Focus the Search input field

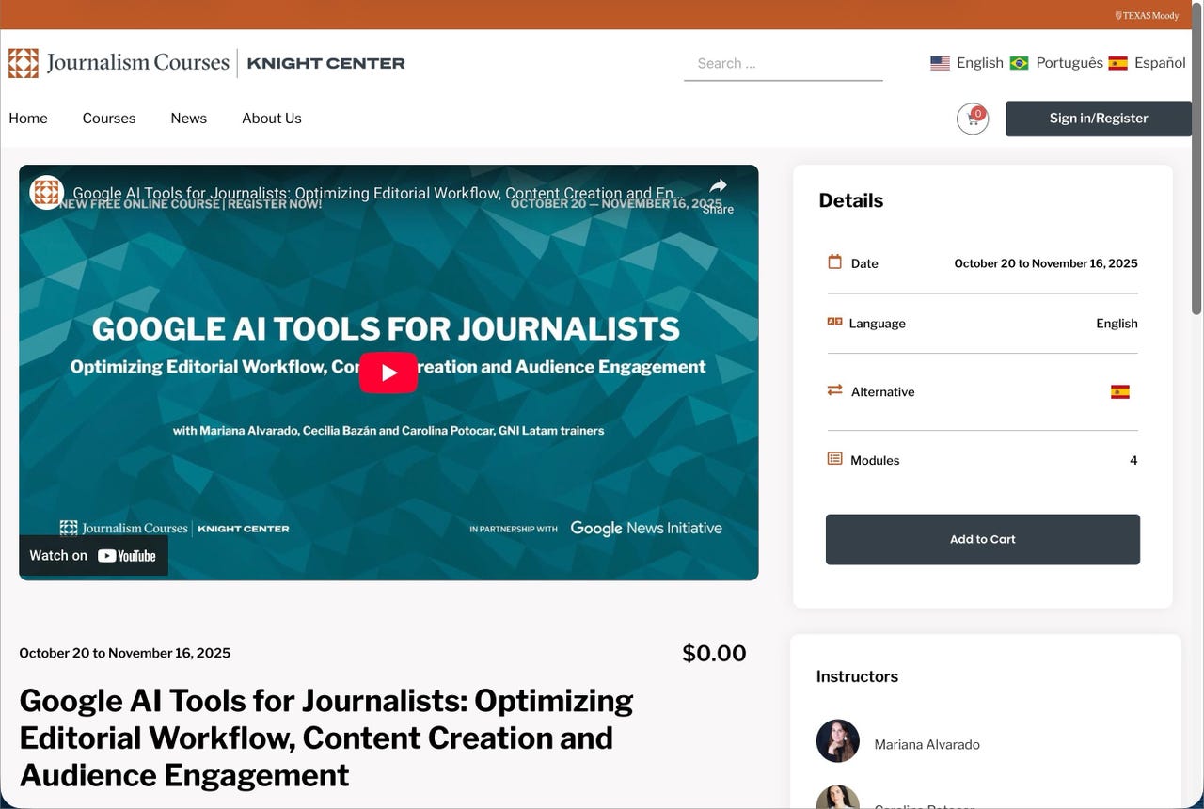[x=783, y=64]
